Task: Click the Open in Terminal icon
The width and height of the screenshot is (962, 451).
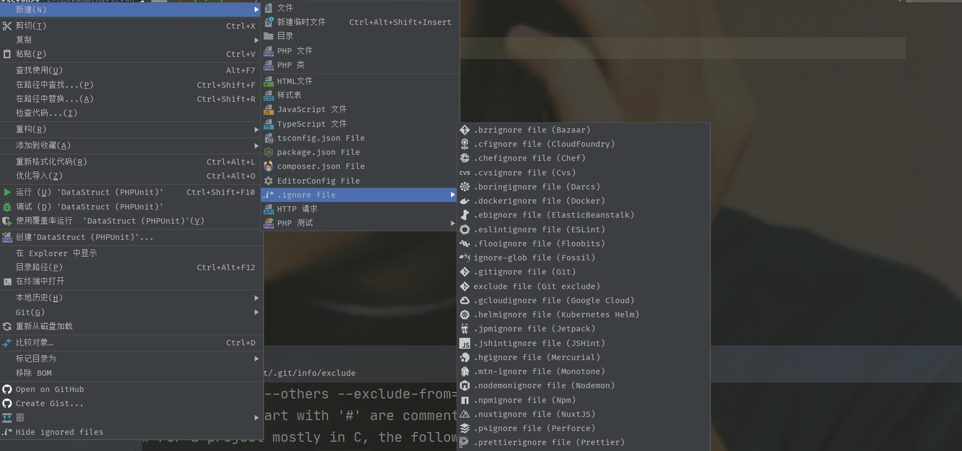Action: (7, 282)
